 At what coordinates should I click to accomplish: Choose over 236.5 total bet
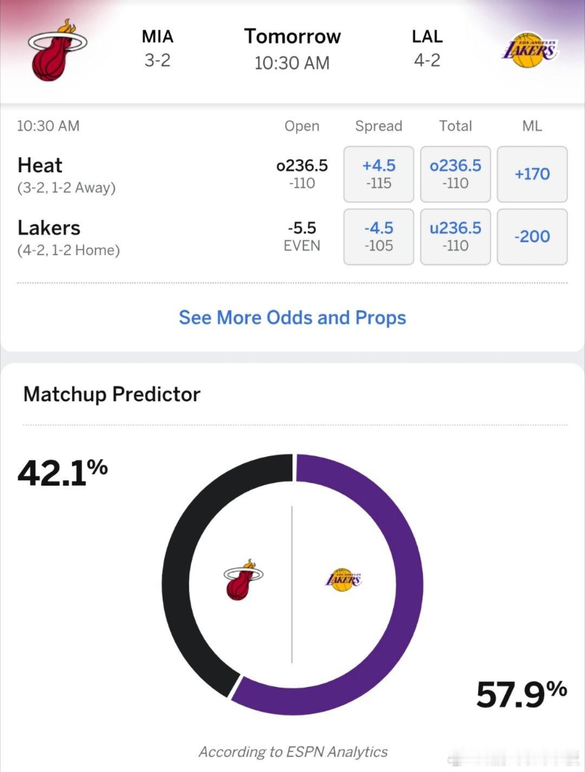(x=455, y=174)
